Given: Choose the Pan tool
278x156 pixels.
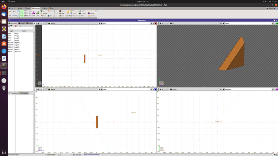Looking at the screenshot, I should pyautogui.click(x=26, y=11).
